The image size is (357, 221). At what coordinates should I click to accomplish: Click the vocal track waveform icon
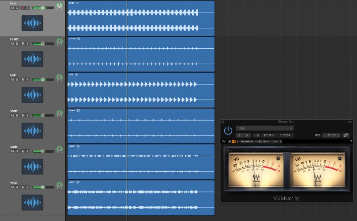click(x=32, y=202)
